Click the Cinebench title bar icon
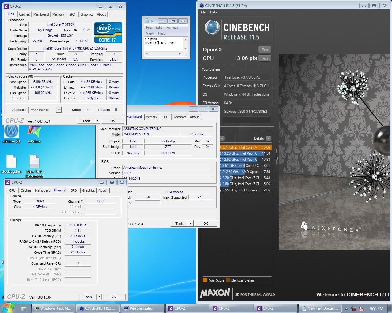Image resolution: width=392 pixels, height=313 pixels. 201,6
